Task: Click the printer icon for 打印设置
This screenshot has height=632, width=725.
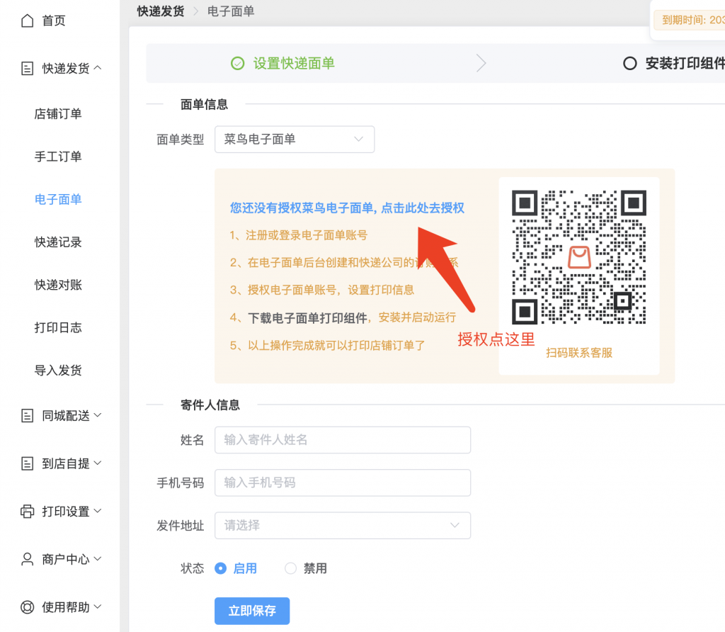Action: [27, 512]
